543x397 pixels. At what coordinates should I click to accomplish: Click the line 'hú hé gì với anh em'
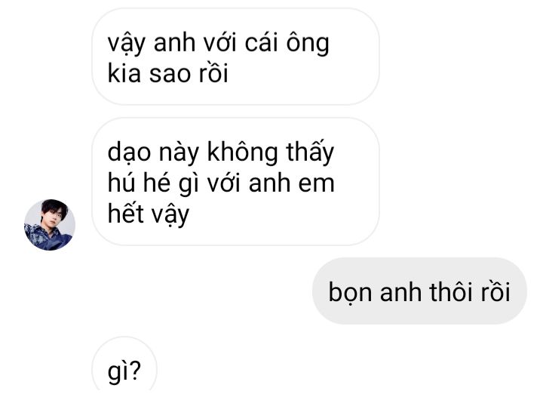[x=221, y=183]
